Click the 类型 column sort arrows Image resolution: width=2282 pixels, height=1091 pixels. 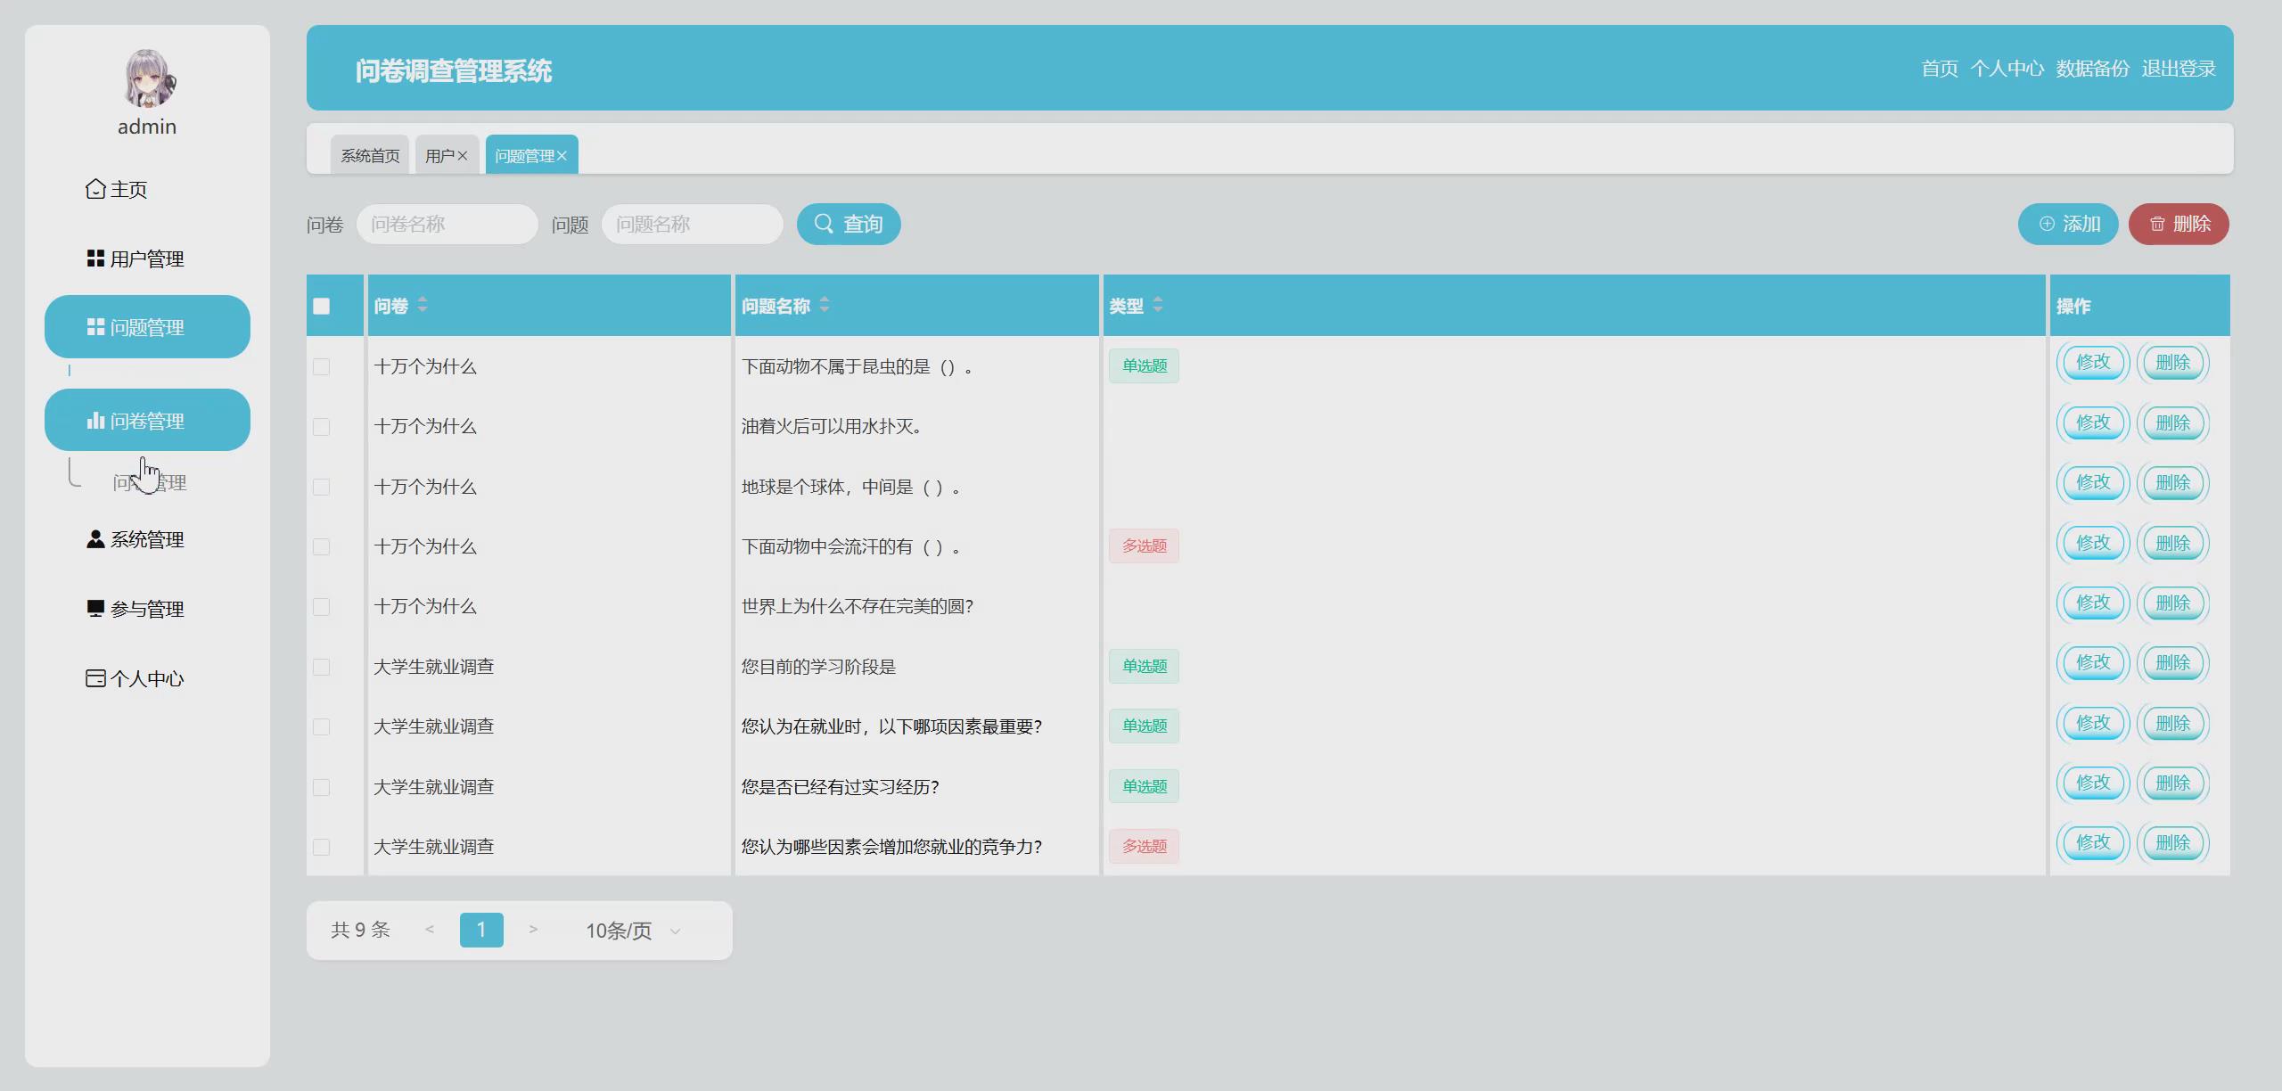pos(1157,304)
